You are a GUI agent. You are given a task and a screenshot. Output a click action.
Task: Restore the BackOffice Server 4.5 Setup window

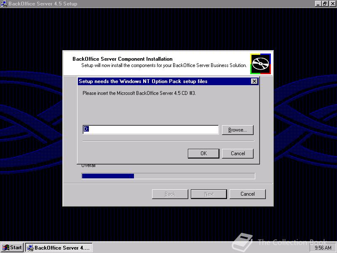(x=325, y=4)
